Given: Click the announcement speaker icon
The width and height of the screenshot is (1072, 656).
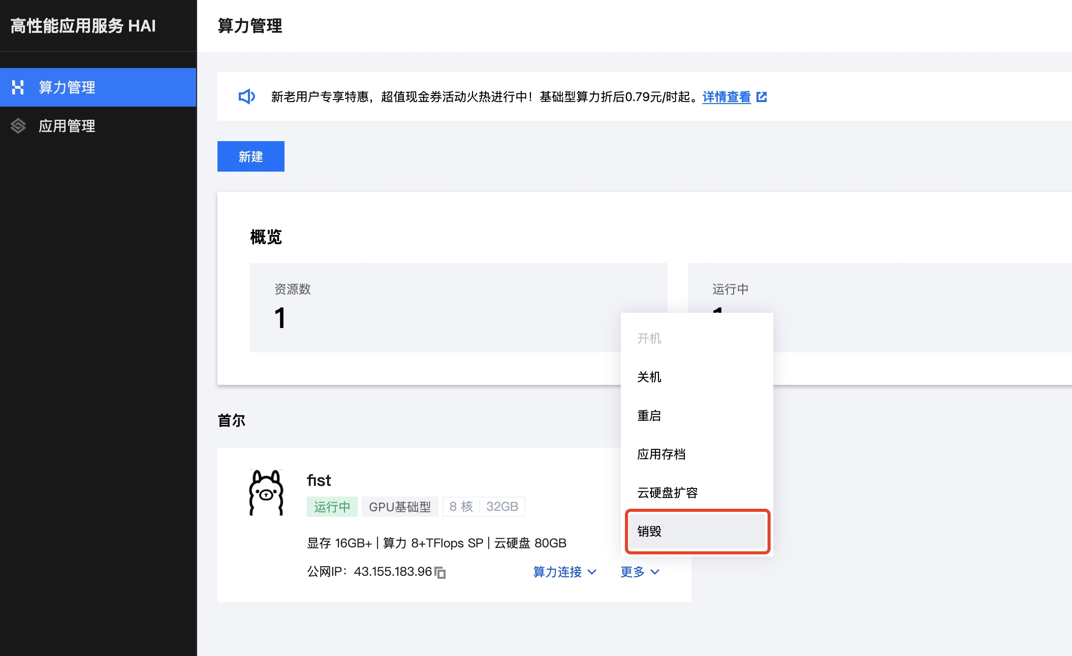Looking at the screenshot, I should pyautogui.click(x=246, y=96).
